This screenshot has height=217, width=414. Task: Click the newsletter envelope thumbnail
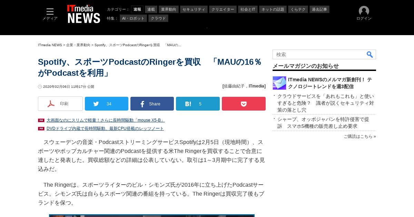coord(279,83)
